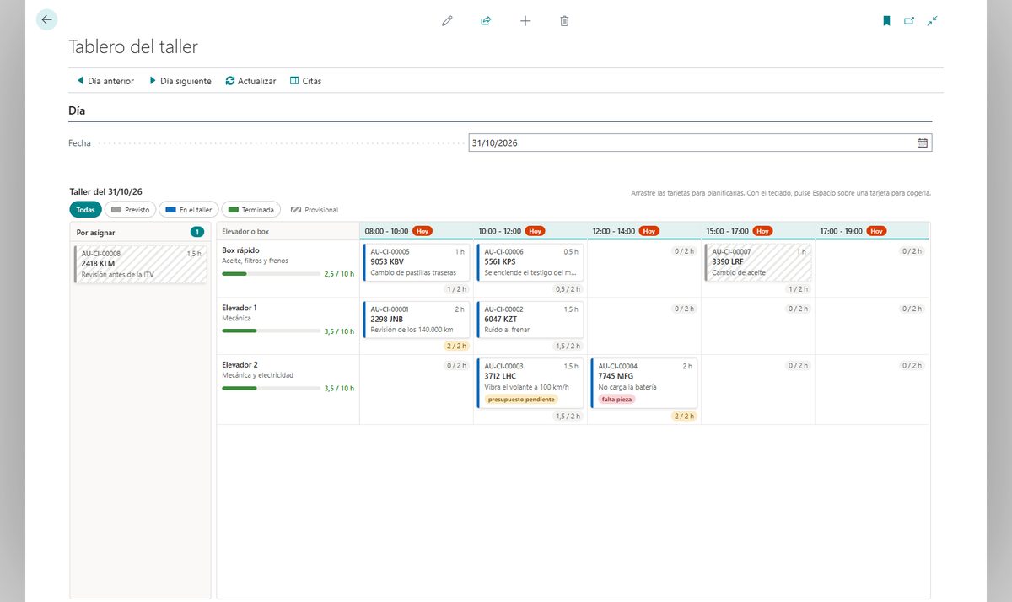Click the Elevador o box column header
The image size is (1012, 602).
(x=288, y=231)
